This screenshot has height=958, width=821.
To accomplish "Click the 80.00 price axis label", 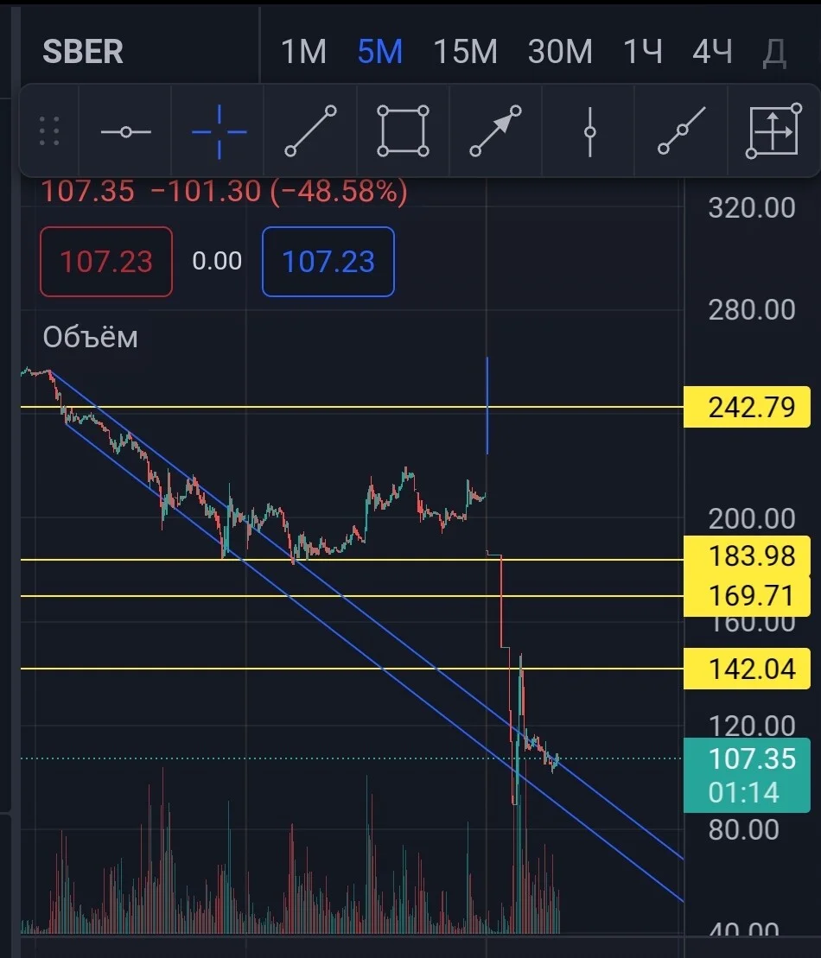I will coord(743,829).
